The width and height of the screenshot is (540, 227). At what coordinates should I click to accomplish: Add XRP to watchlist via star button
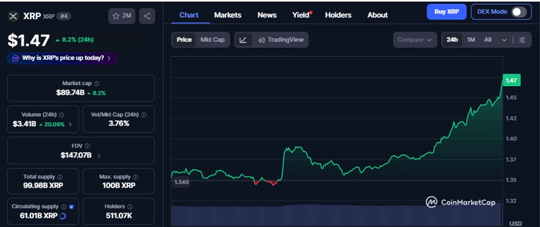[x=122, y=16]
